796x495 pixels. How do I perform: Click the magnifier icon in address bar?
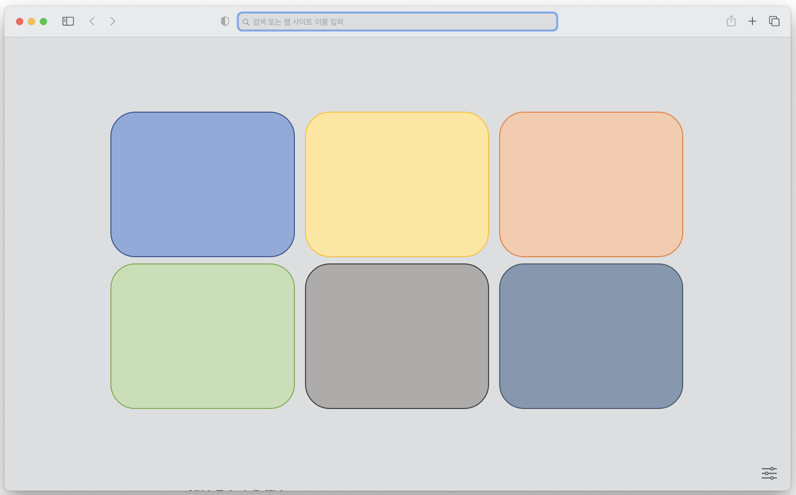[246, 22]
